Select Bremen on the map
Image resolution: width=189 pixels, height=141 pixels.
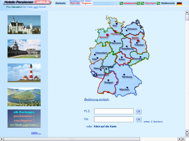coord(104,37)
